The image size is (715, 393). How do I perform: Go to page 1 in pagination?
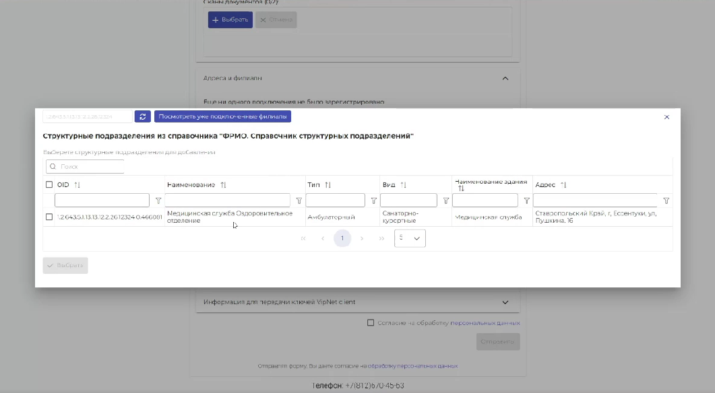[342, 238]
